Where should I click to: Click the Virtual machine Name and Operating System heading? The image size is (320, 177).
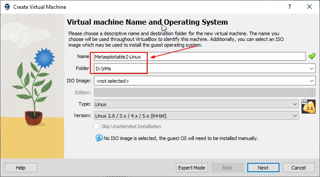coord(147,22)
